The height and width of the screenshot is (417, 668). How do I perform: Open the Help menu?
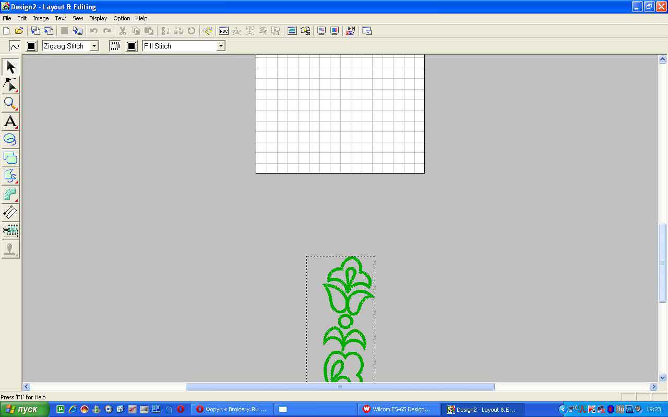pyautogui.click(x=142, y=18)
